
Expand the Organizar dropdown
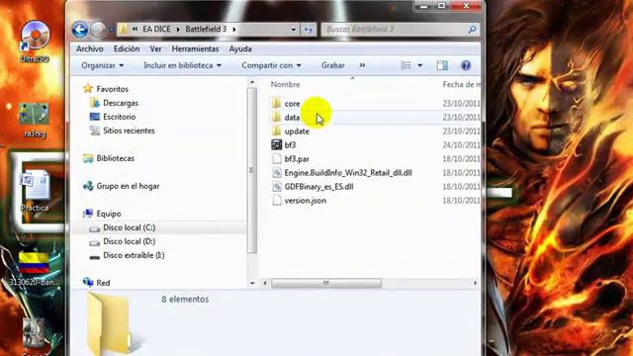coord(103,65)
